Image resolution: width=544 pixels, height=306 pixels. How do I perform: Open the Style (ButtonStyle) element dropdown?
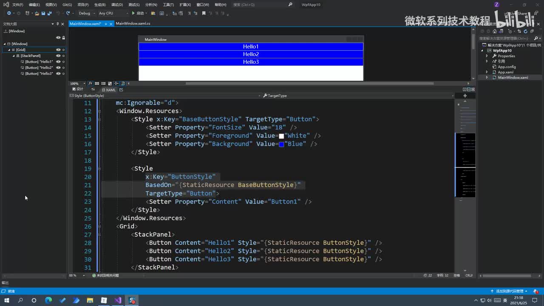pyautogui.click(x=166, y=96)
